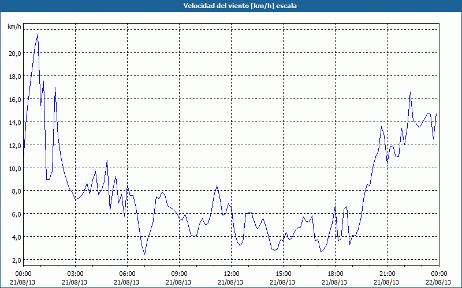Image resolution: width=462 pixels, height=288 pixels.
Task: Click the '18,0' y-axis label
Action: click(x=15, y=77)
